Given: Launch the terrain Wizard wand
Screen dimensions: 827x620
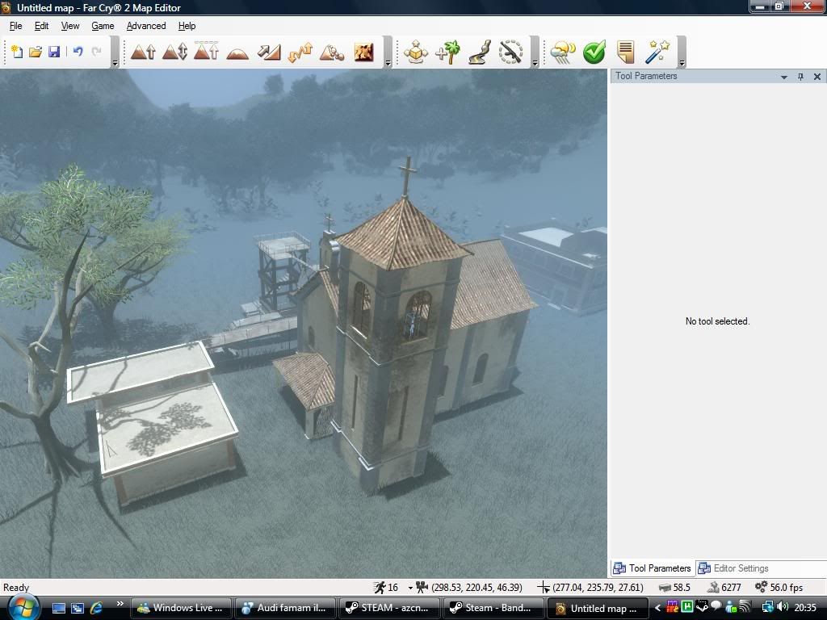Looking at the screenshot, I should pyautogui.click(x=657, y=52).
